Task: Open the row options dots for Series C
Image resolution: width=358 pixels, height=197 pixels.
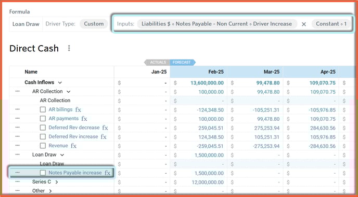Action: tap(17, 181)
